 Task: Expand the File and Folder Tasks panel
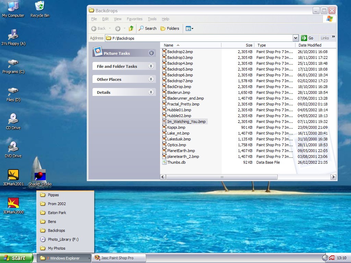[151, 66]
